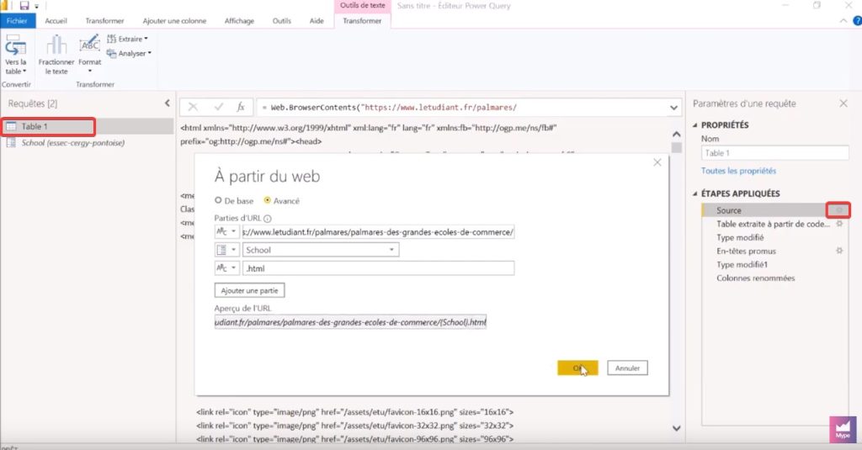
Task: Confirm the formula with checkmark icon
Action: pyautogui.click(x=219, y=107)
